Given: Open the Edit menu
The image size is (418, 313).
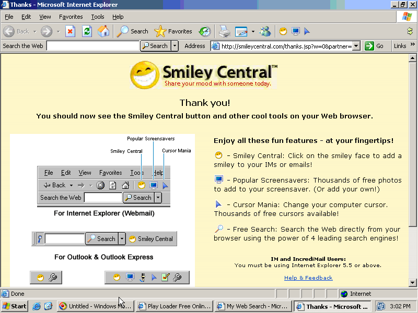Looking at the screenshot, I should click(26, 17).
